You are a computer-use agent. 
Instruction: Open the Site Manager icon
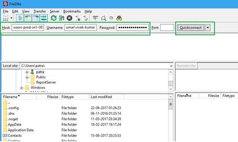pyautogui.click(x=6, y=18)
